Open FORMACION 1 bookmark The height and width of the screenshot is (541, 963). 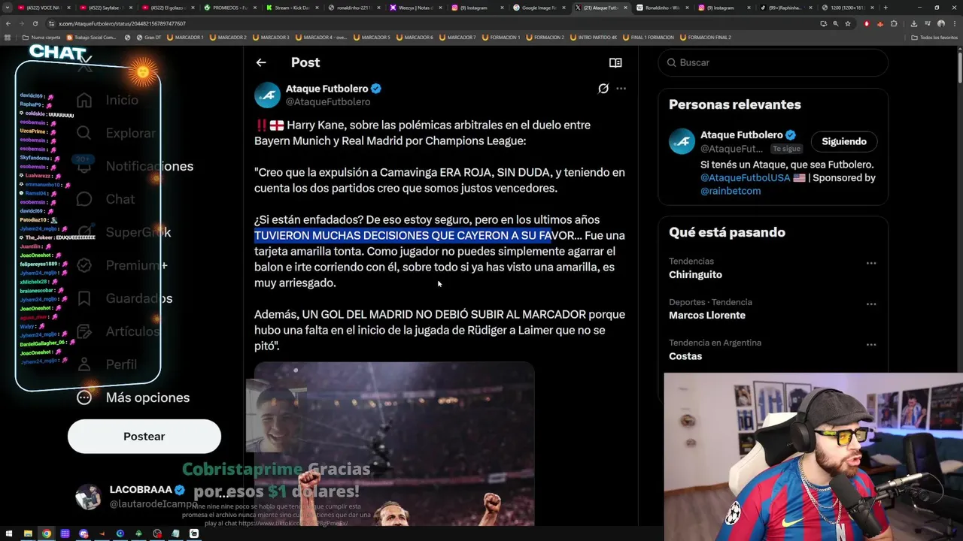pos(500,37)
